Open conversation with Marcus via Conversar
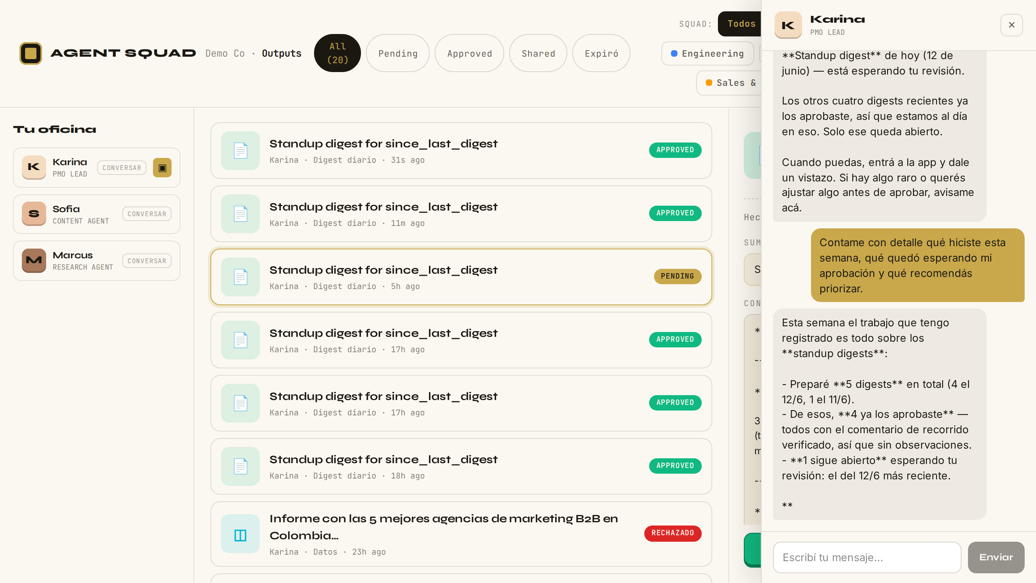The width and height of the screenshot is (1036, 583). point(147,261)
